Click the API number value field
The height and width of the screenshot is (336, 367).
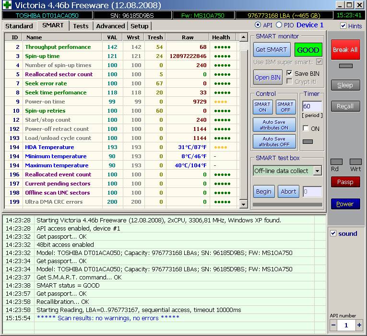[346, 325]
